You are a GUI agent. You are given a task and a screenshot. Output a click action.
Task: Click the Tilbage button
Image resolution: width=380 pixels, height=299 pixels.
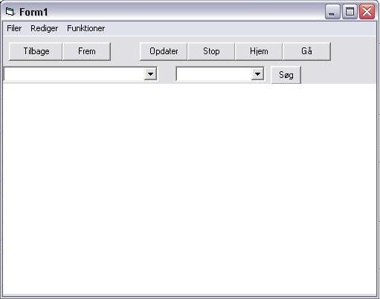click(x=36, y=51)
